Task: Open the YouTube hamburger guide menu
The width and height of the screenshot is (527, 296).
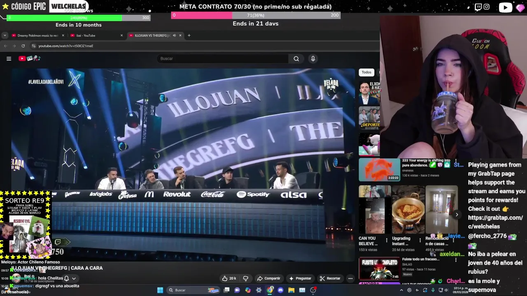Action: click(9, 59)
